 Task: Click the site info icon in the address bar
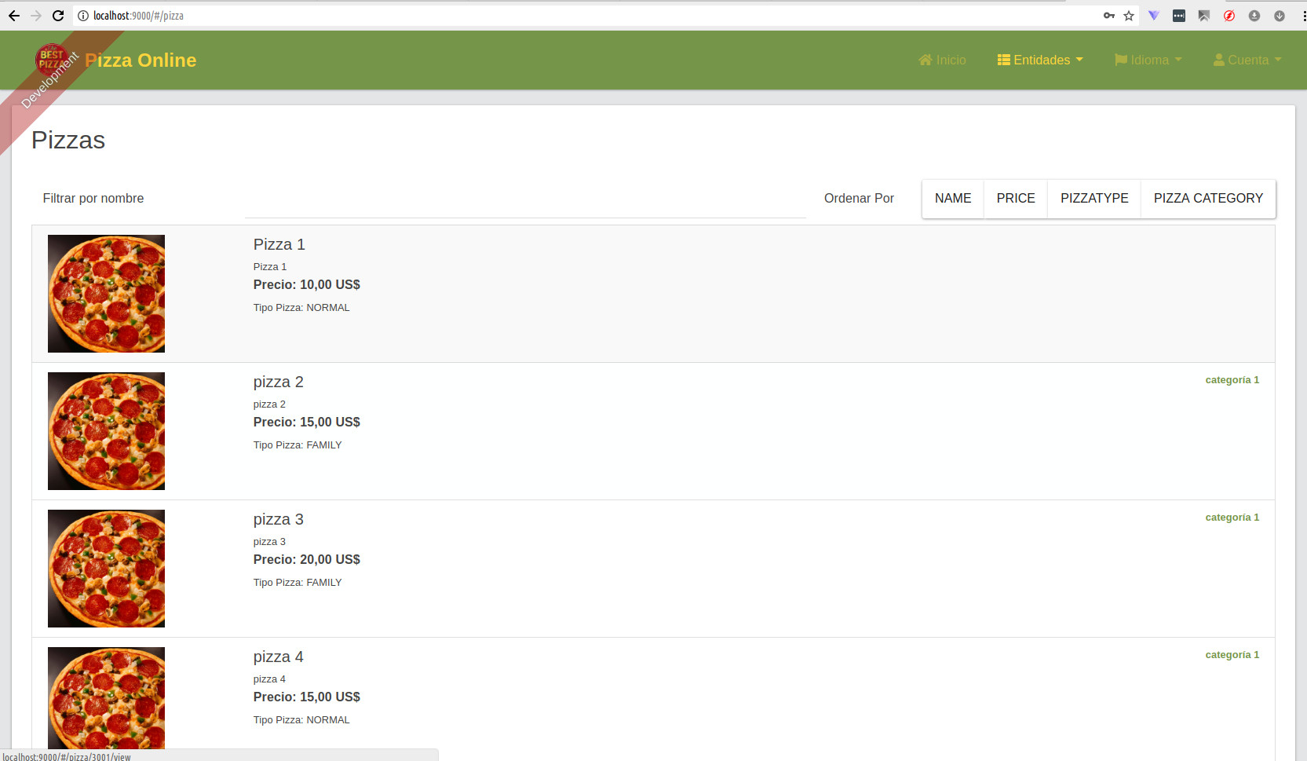point(83,16)
